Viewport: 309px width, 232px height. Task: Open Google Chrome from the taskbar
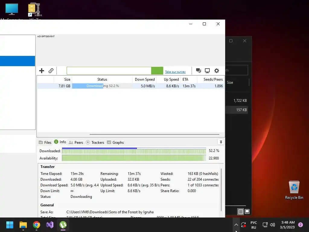coord(37,225)
